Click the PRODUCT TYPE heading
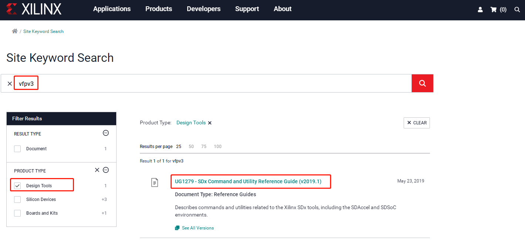Screen dimensions: 525x248 [x=30, y=171]
